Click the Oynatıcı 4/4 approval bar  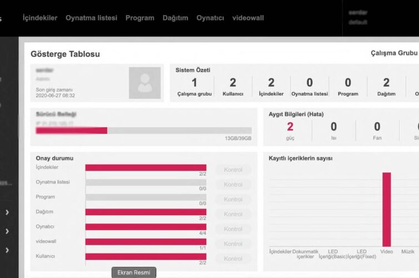[x=146, y=227]
